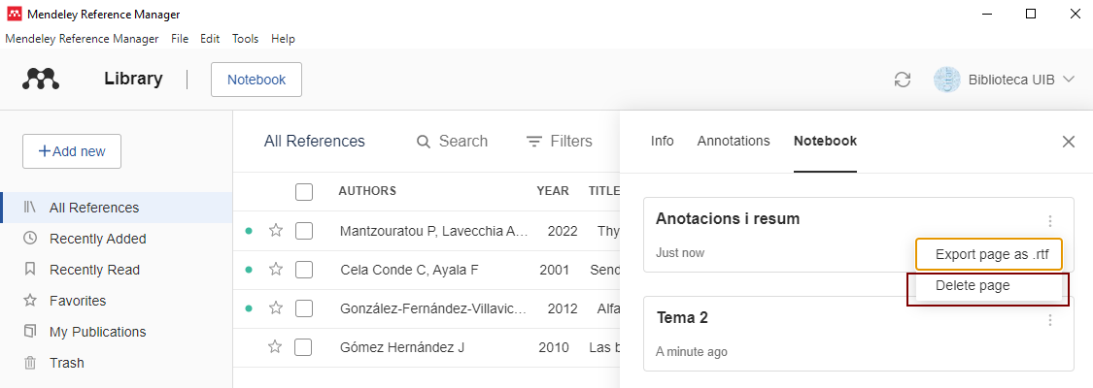Screen dimensions: 1093x388
Task: Close the right side panel
Action: click(1068, 142)
